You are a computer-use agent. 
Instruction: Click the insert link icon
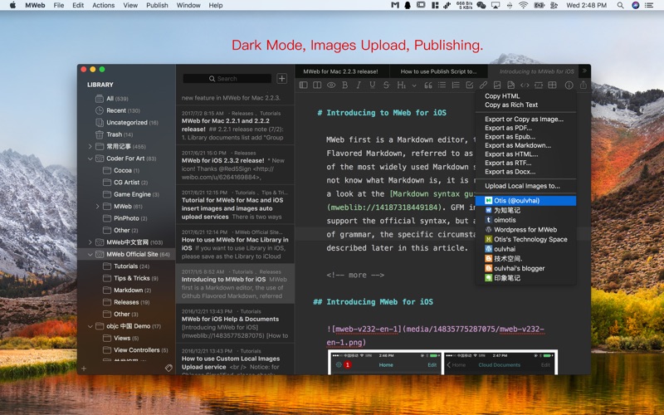point(483,85)
